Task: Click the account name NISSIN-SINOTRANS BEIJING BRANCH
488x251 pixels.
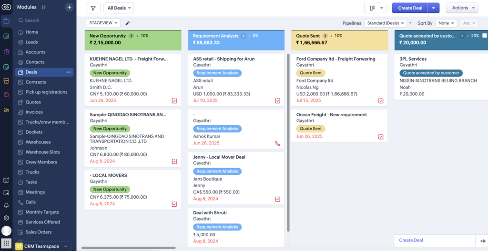Action: [438, 80]
